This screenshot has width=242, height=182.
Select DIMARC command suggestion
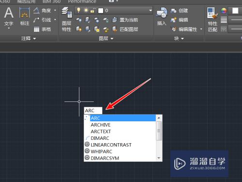pos(120,138)
